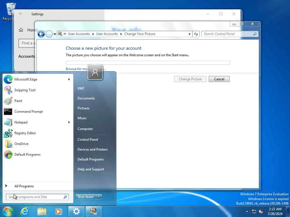The image size is (290, 217).
Task: Open the address bar history dropdown
Action: 189,34
